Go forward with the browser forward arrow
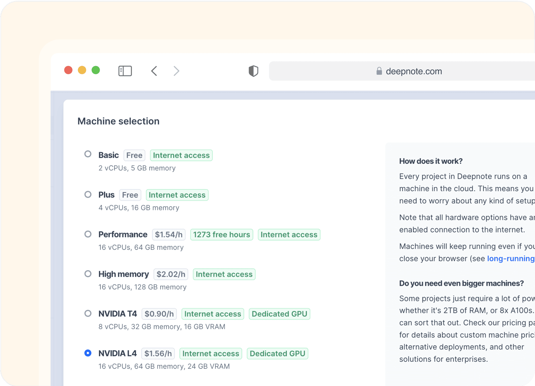 point(176,71)
